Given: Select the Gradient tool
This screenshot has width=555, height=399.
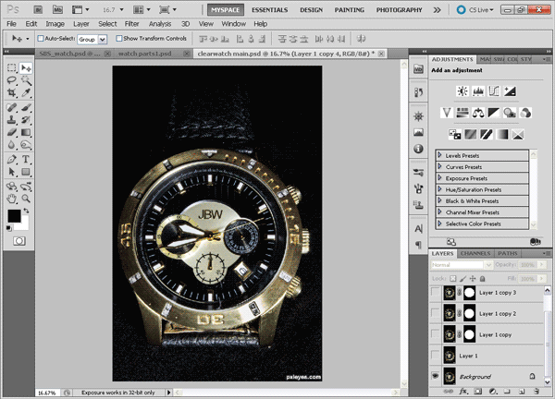Looking at the screenshot, I should 26,132.
